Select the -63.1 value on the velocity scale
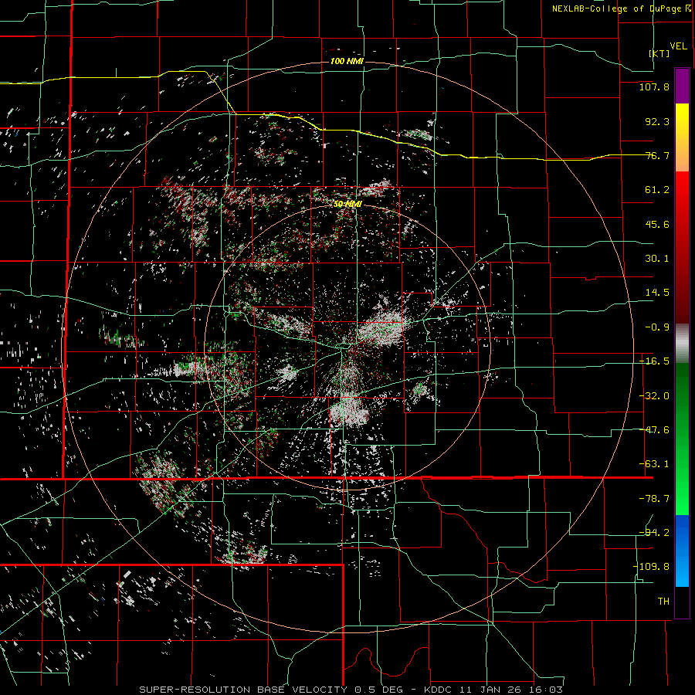The width and height of the screenshot is (695, 695). (654, 464)
